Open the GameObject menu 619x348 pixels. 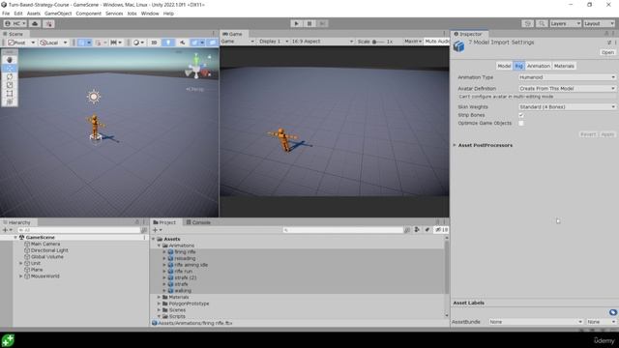(58, 14)
